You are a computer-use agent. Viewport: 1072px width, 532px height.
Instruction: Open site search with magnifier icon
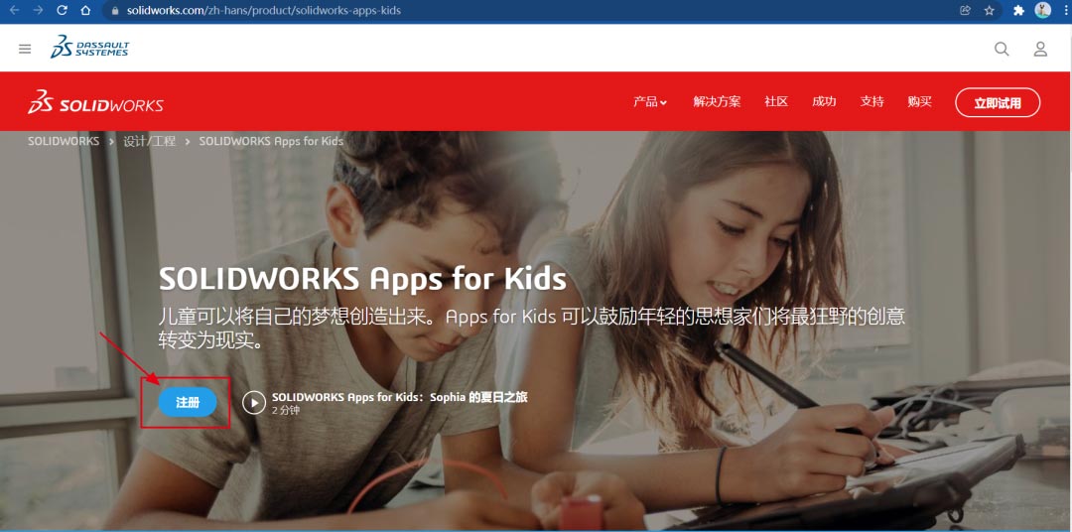click(x=1002, y=49)
